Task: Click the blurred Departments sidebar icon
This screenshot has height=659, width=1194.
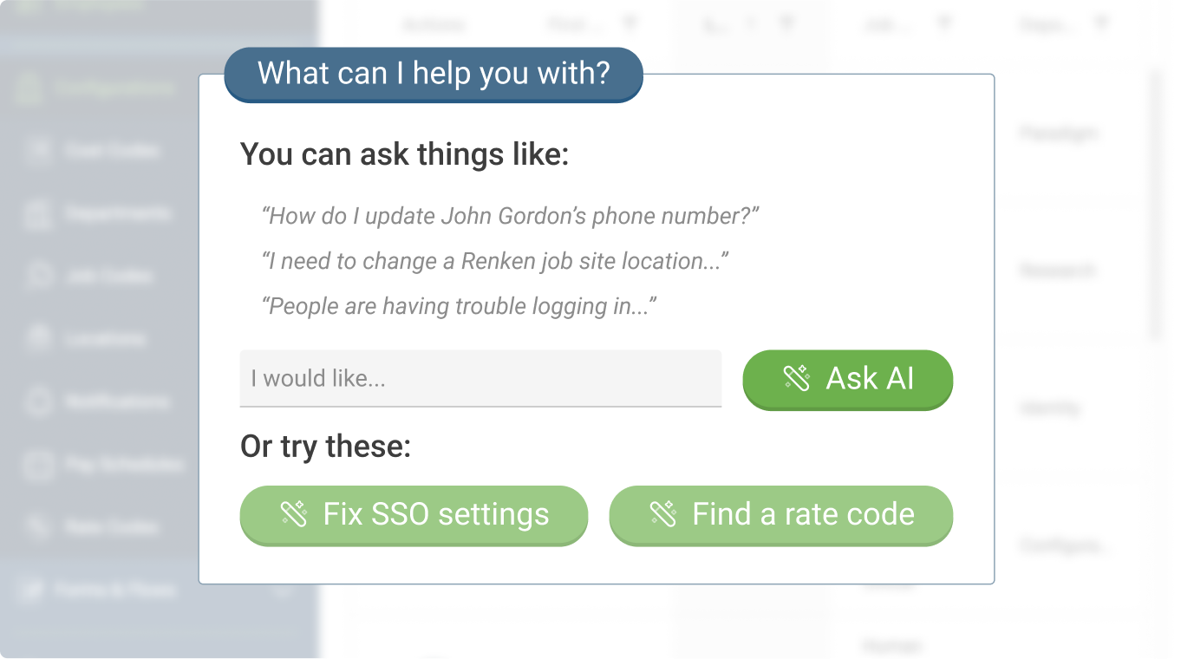Action: (x=37, y=213)
